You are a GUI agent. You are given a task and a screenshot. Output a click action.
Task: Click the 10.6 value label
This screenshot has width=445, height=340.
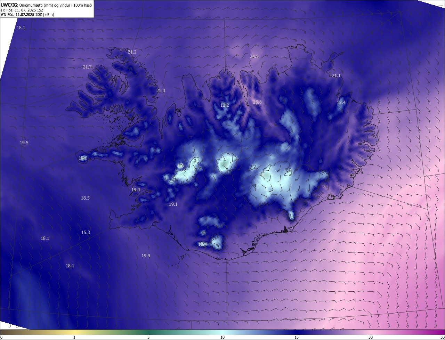pyautogui.click(x=83, y=158)
